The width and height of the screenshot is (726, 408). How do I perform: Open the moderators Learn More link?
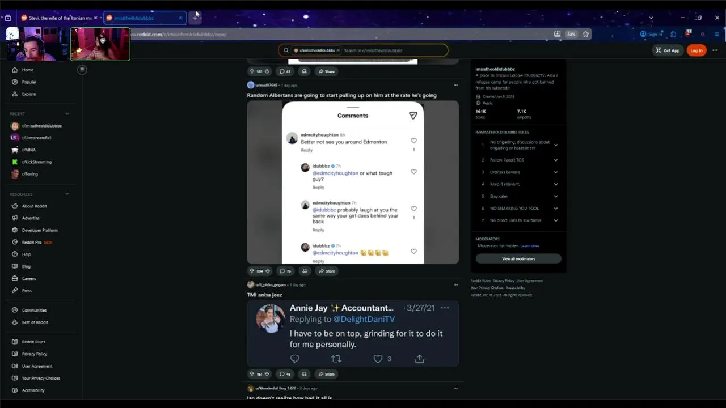point(530,246)
